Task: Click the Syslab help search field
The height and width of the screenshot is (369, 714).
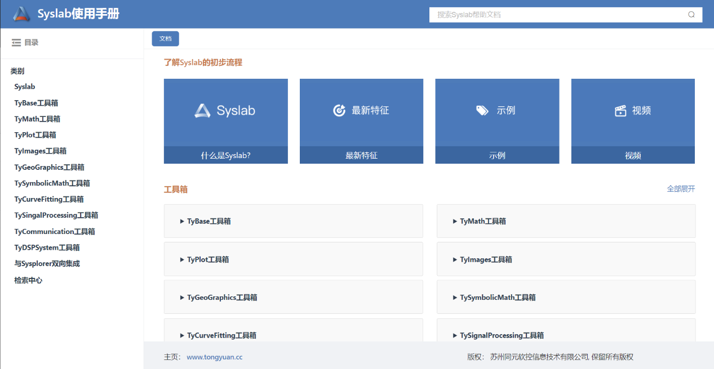Action: (558, 15)
